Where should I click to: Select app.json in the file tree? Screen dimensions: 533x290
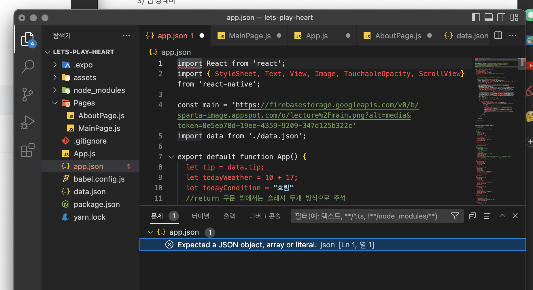tap(90, 166)
